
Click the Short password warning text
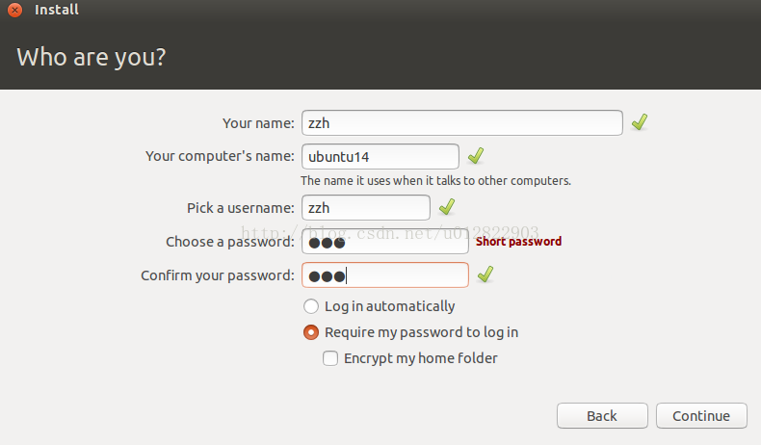518,242
